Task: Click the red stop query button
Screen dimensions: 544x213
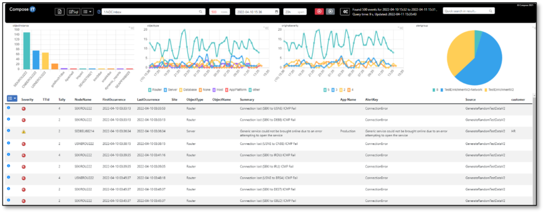Action: pos(319,11)
